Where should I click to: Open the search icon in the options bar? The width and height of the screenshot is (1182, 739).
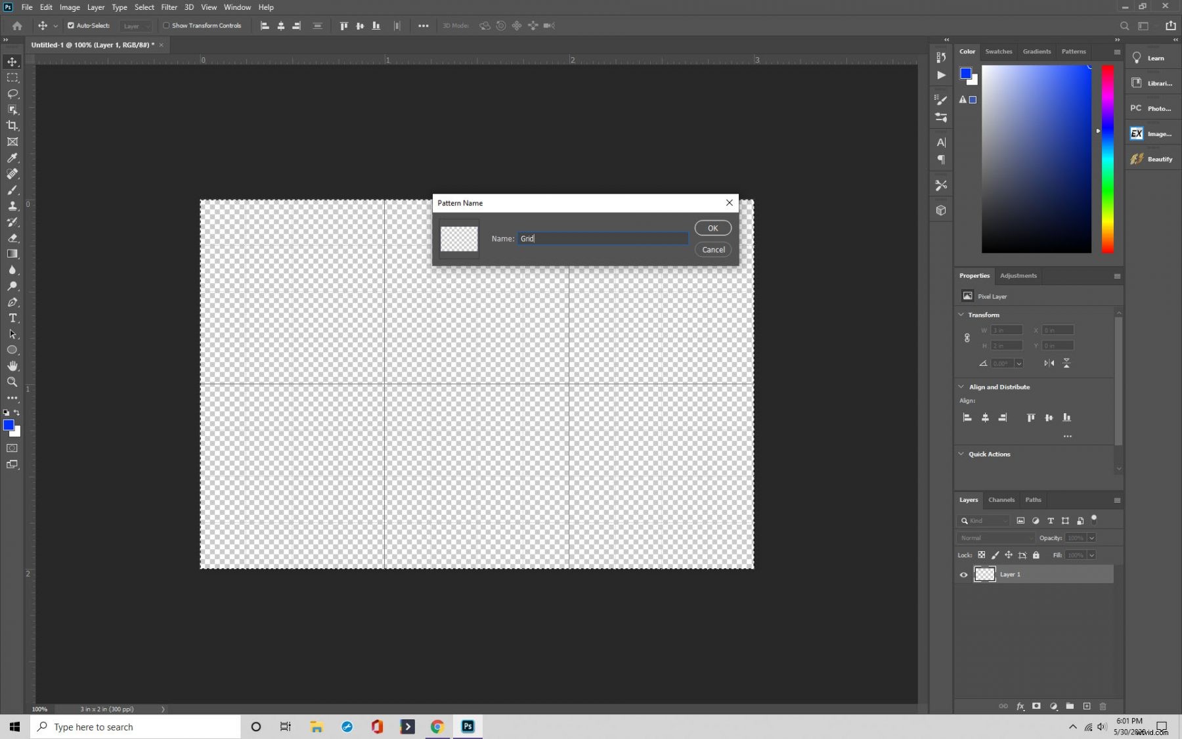(1124, 26)
